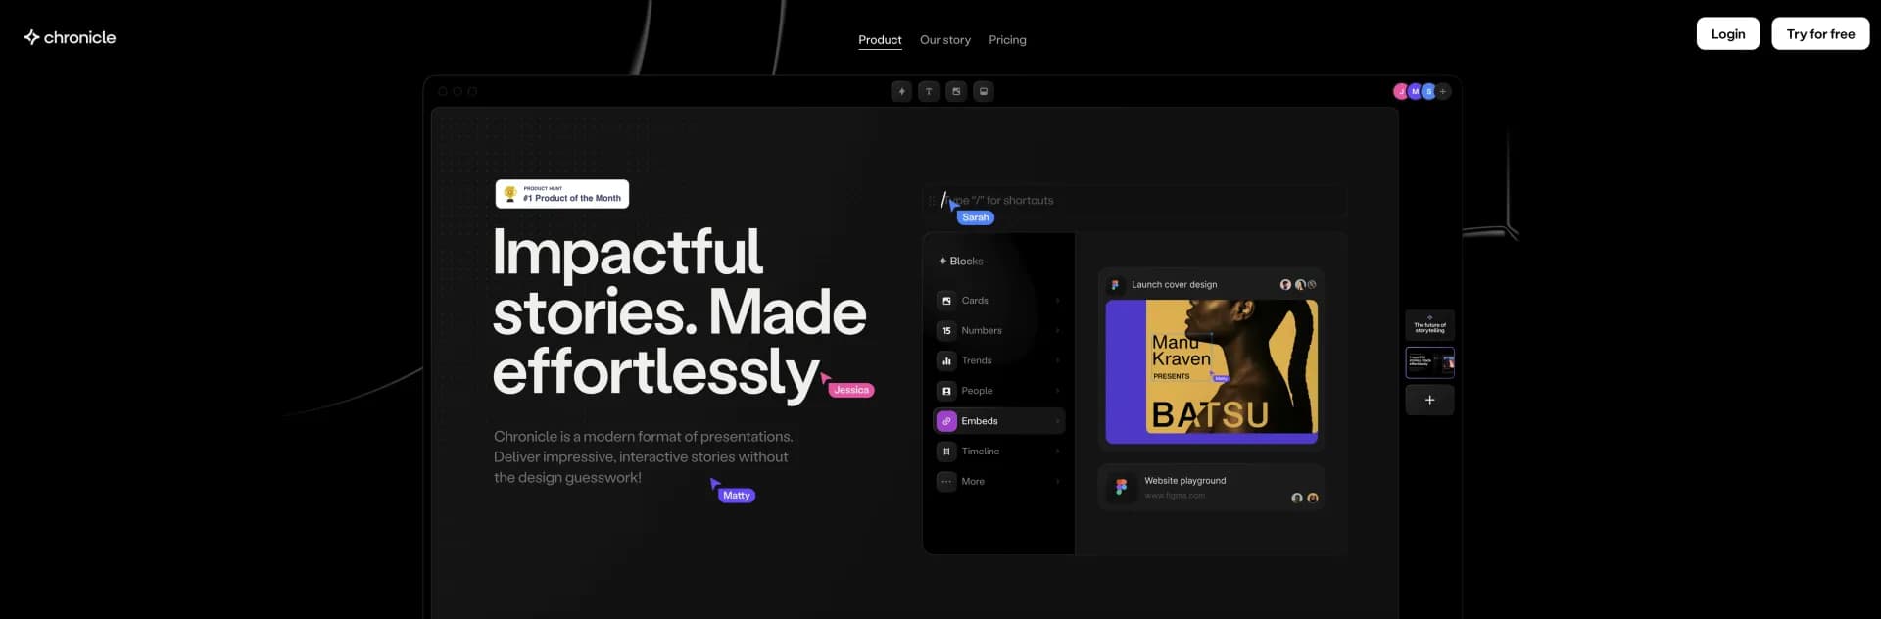The image size is (1881, 619).
Task: Select the Timeline menu entry label
Action: pyautogui.click(x=981, y=452)
